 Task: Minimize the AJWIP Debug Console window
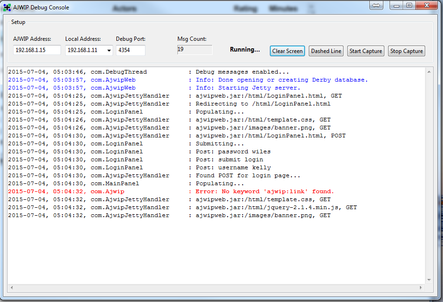(397, 5)
